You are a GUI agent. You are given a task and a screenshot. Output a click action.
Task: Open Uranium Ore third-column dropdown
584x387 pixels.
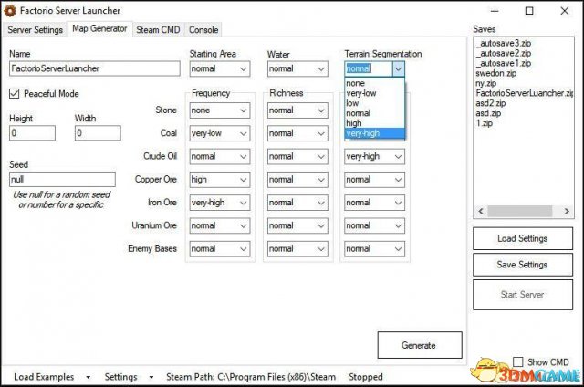click(x=374, y=225)
